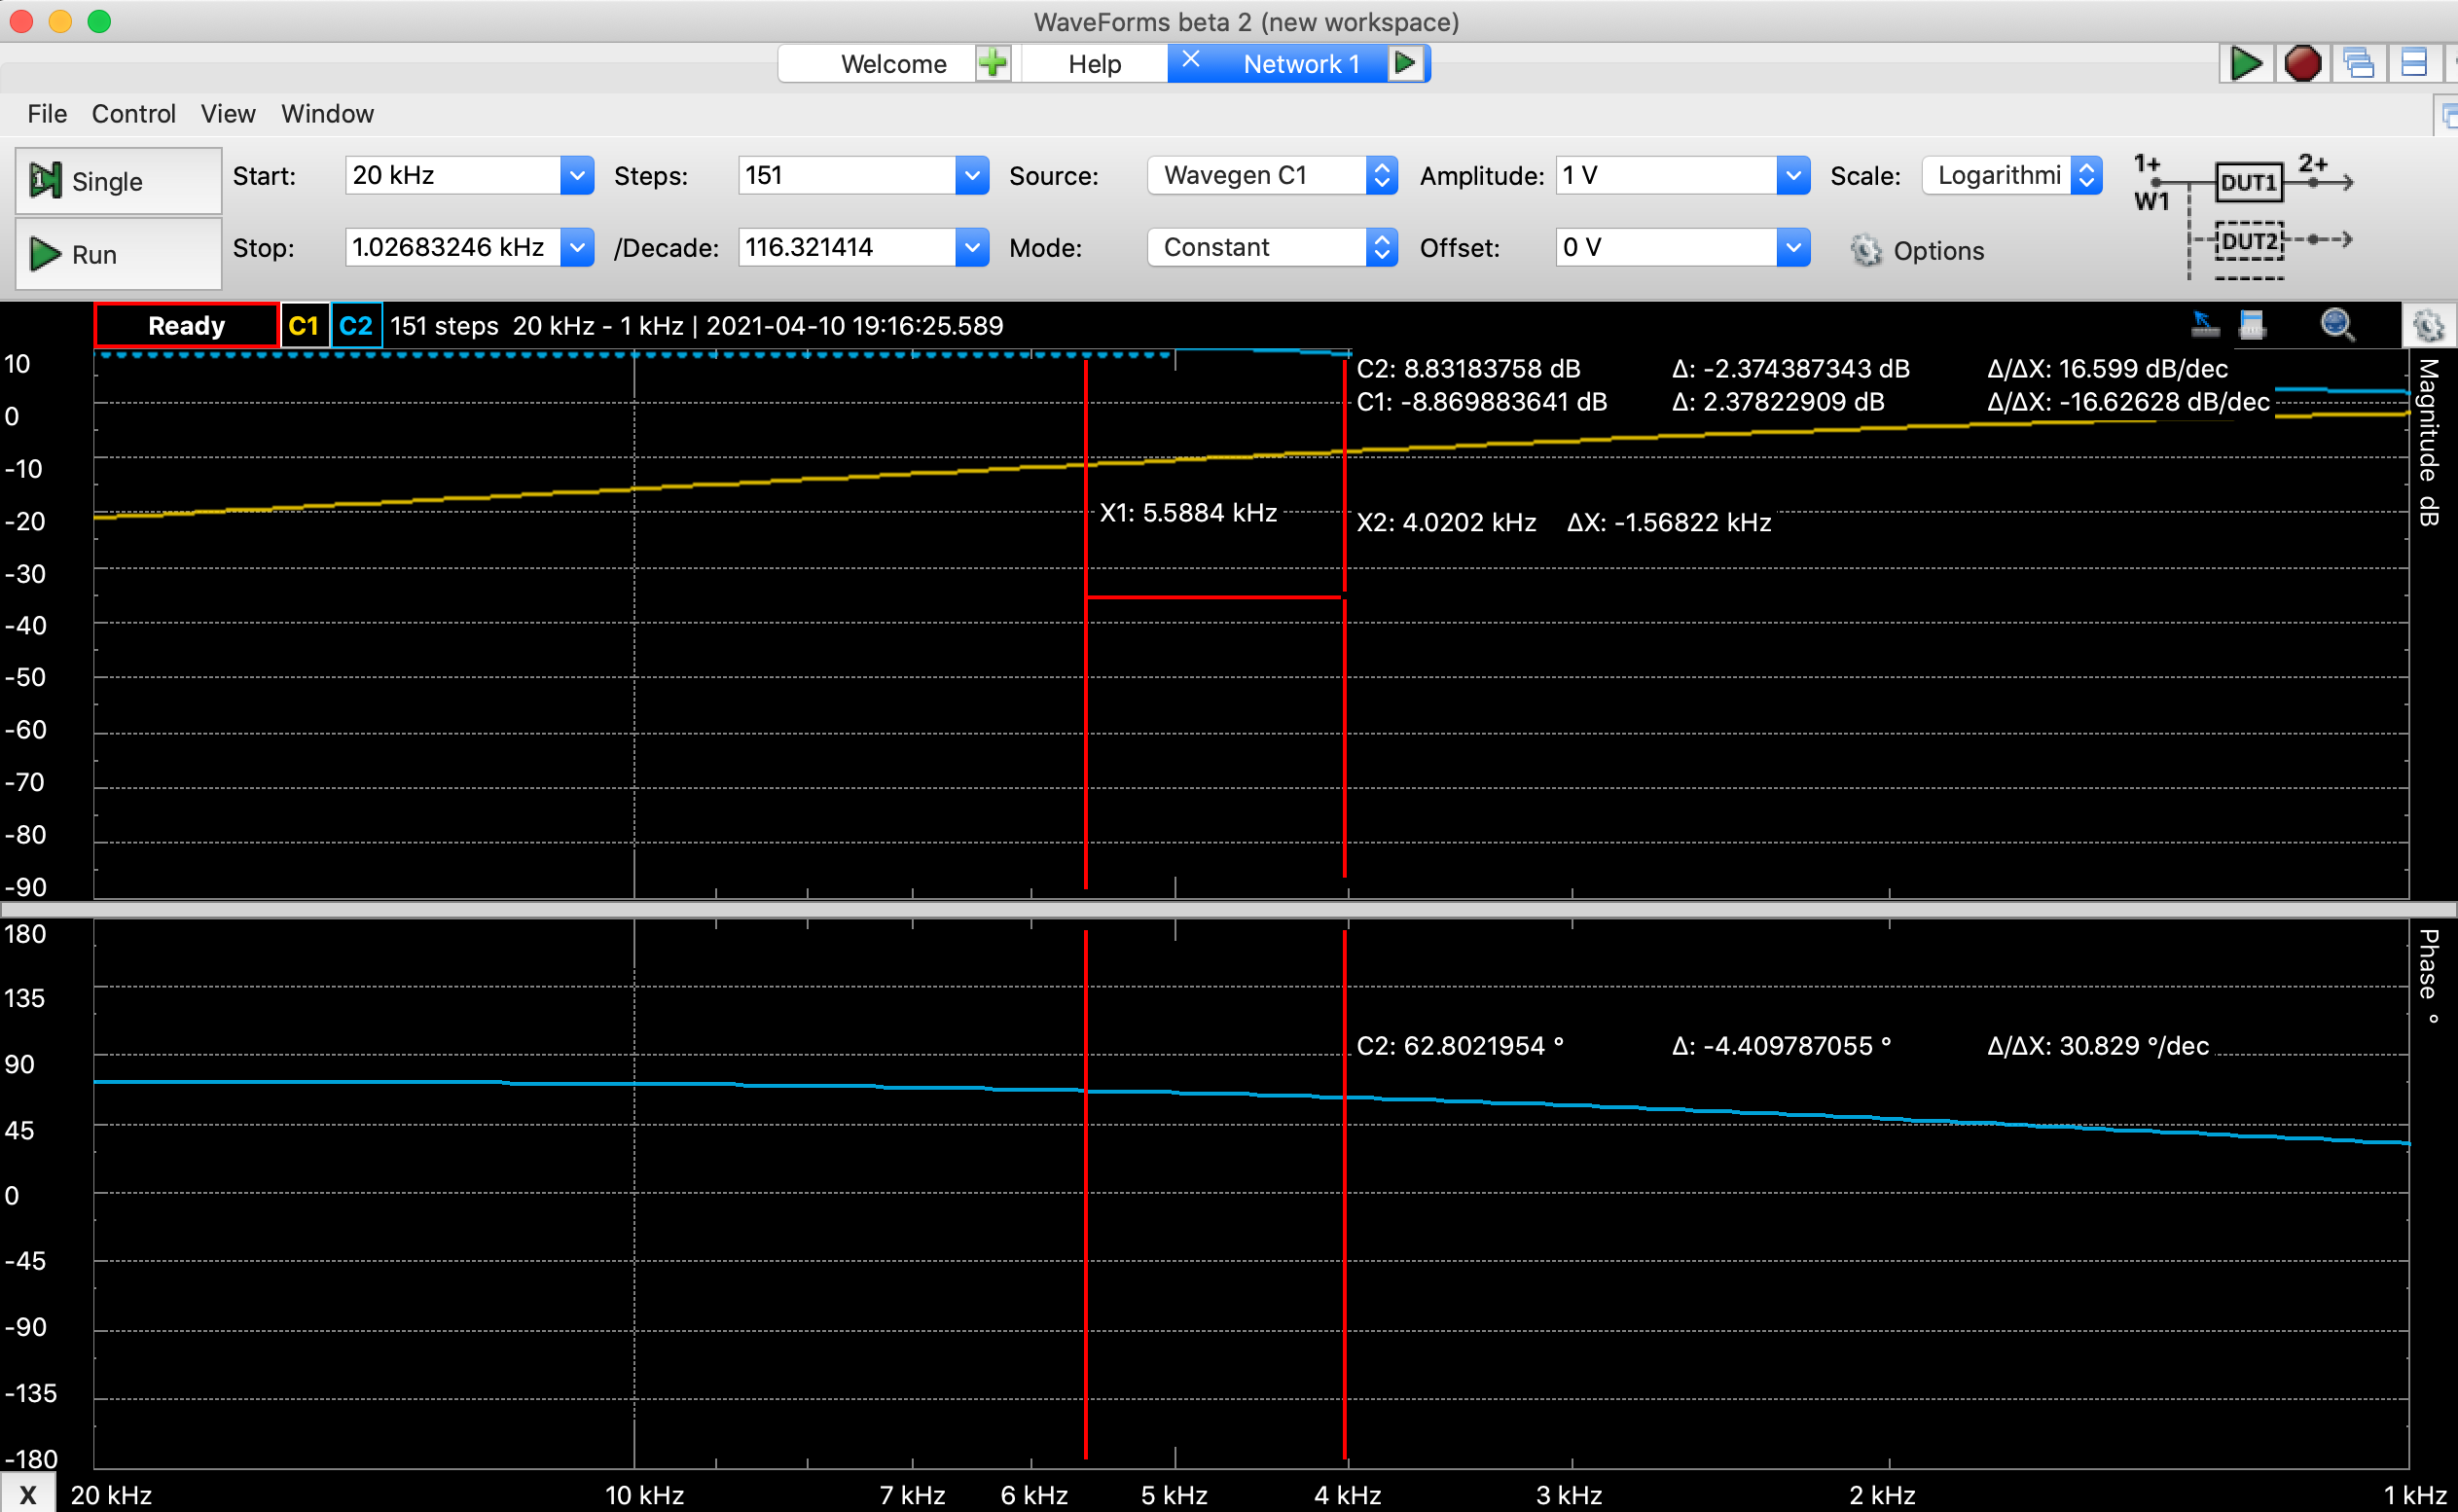Open the per-Decade dropdown
The image size is (2458, 1512).
tap(971, 247)
